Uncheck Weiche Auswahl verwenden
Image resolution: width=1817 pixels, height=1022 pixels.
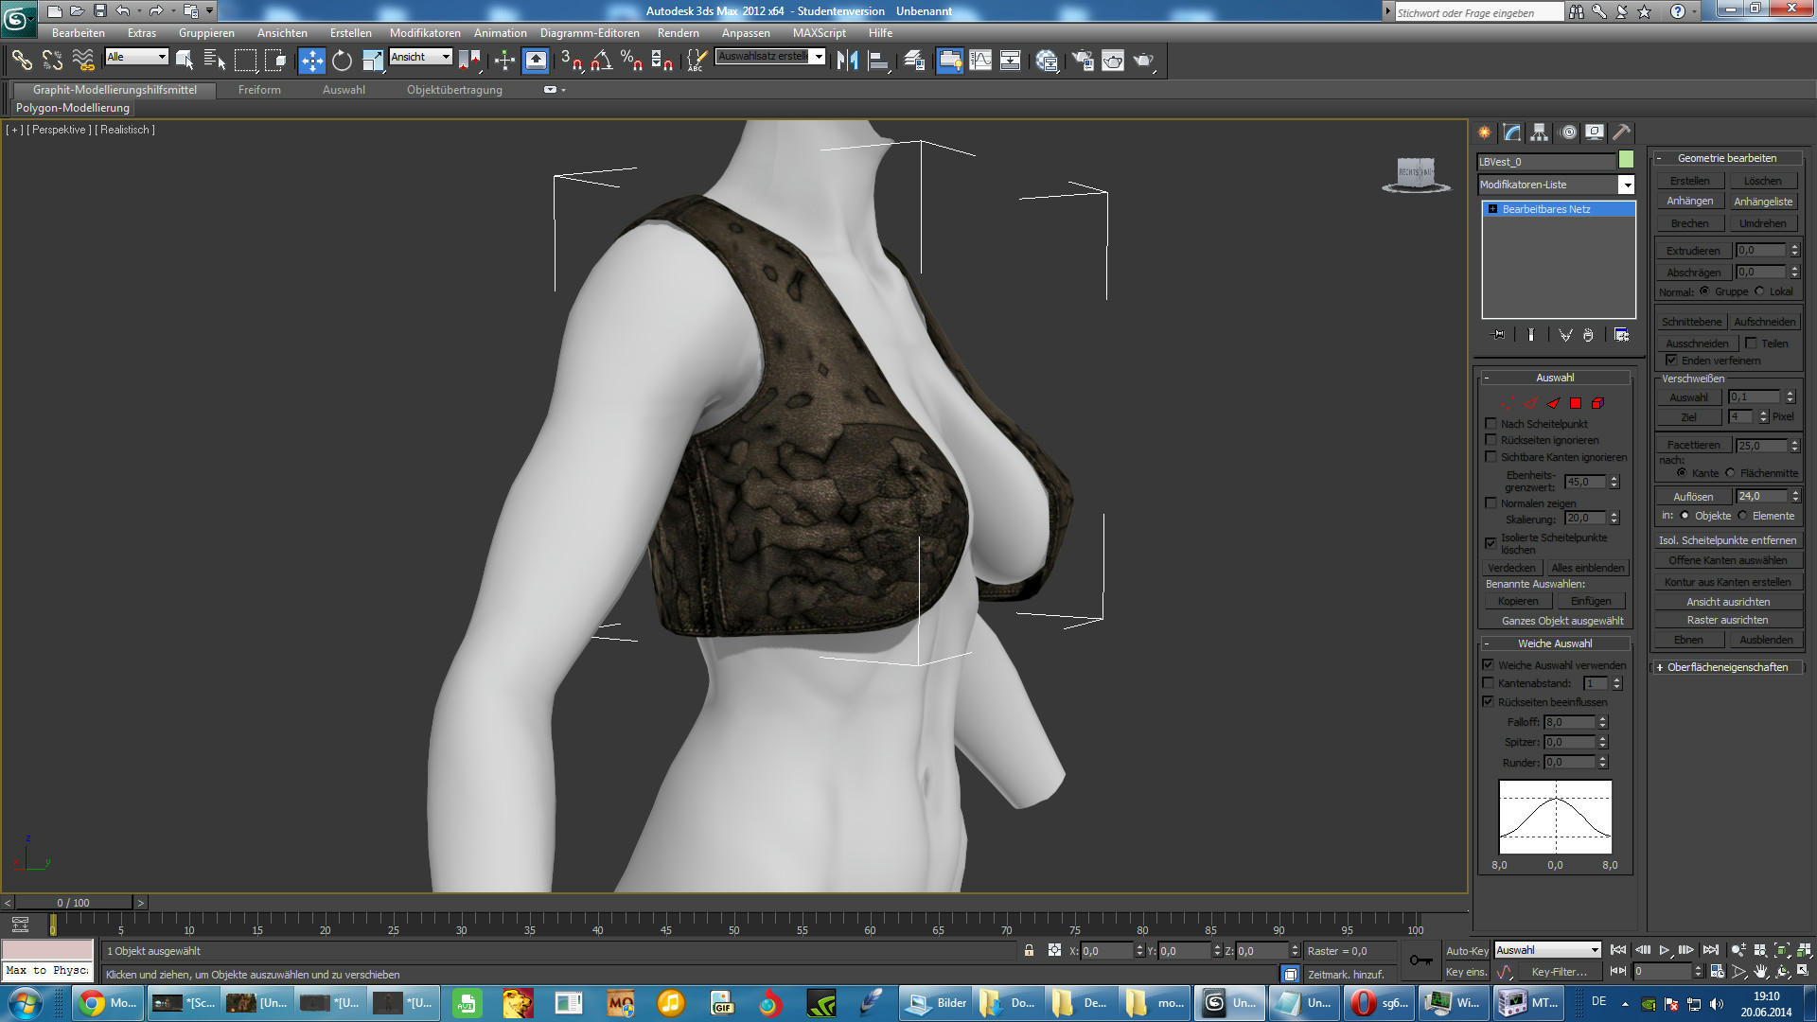coord(1489,665)
